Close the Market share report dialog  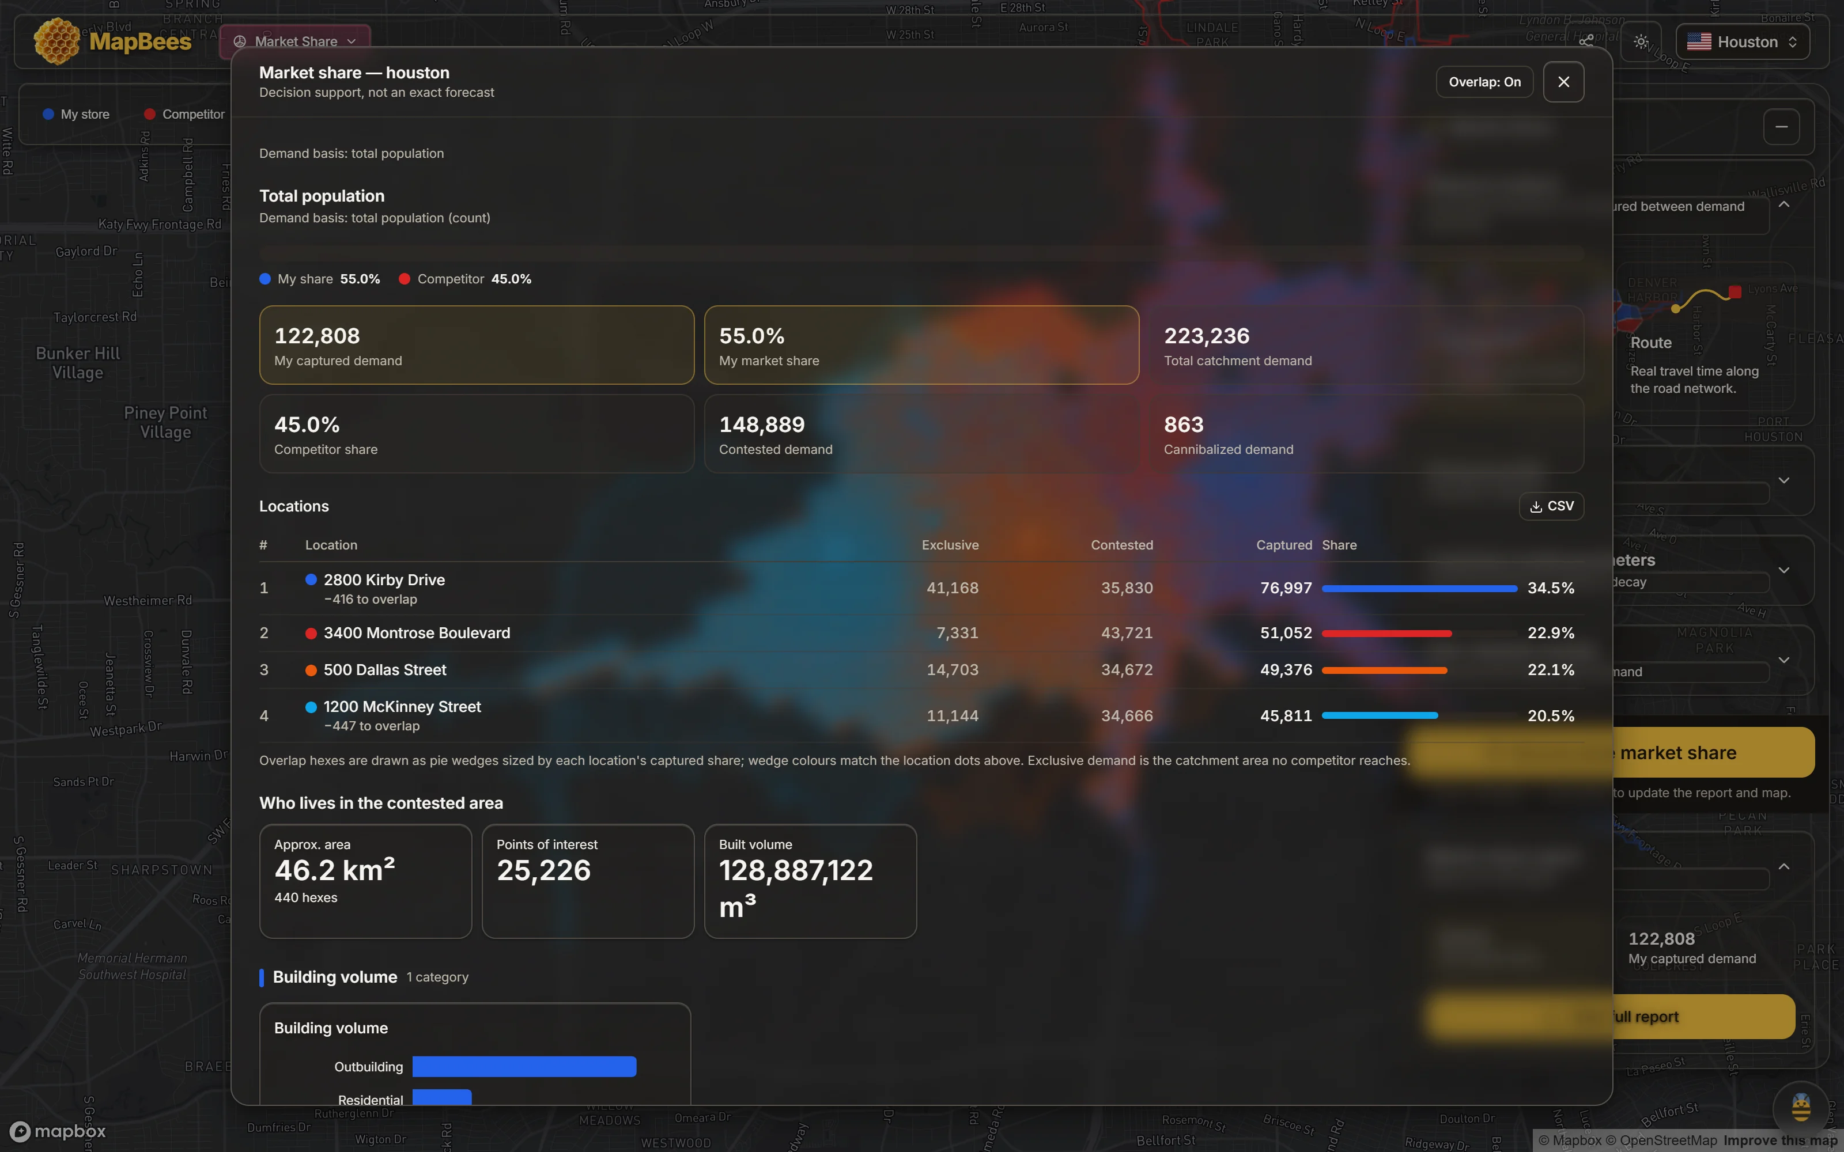tap(1563, 82)
